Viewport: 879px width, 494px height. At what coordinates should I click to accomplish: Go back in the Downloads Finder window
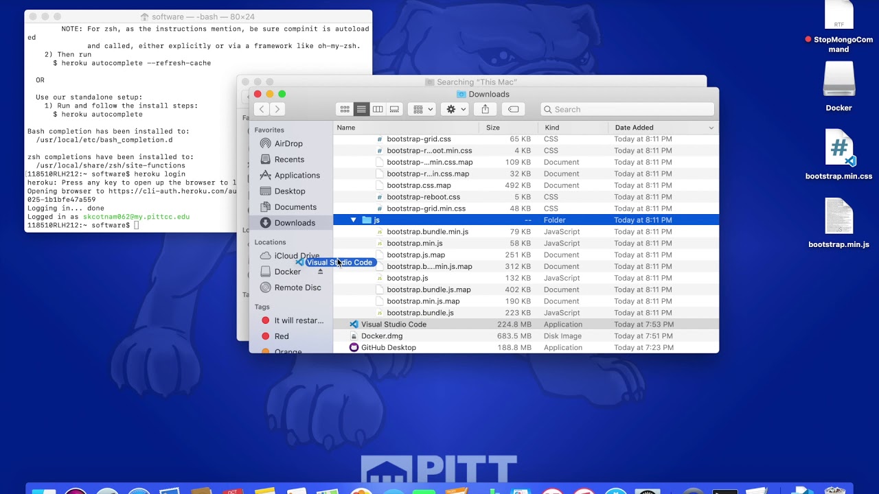(262, 109)
